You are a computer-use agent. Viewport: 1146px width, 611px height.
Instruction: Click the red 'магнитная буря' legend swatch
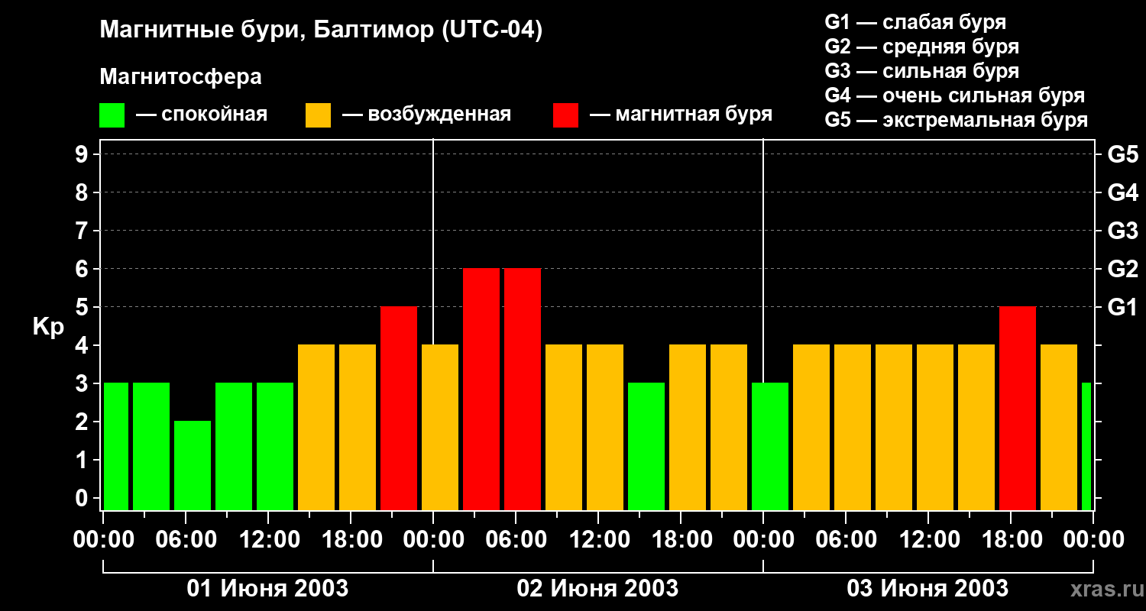565,115
